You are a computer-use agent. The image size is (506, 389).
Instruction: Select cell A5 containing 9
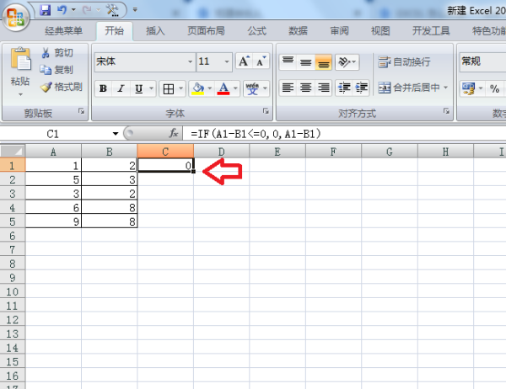(x=53, y=221)
